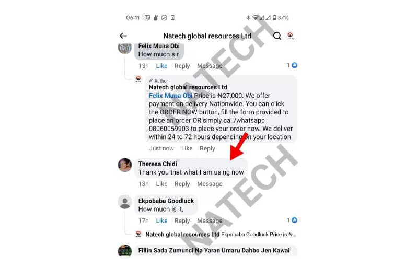Message Ekpobaba Goodluck from the comment
Screen dimensions: 417x279
[x=210, y=220]
